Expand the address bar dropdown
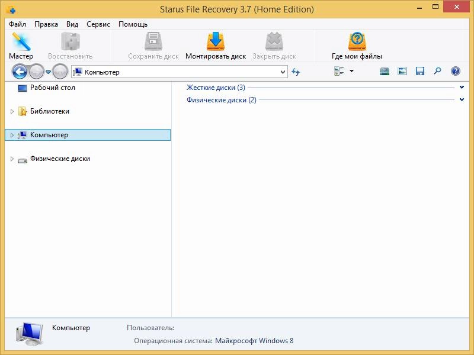The height and width of the screenshot is (355, 474). click(x=283, y=72)
